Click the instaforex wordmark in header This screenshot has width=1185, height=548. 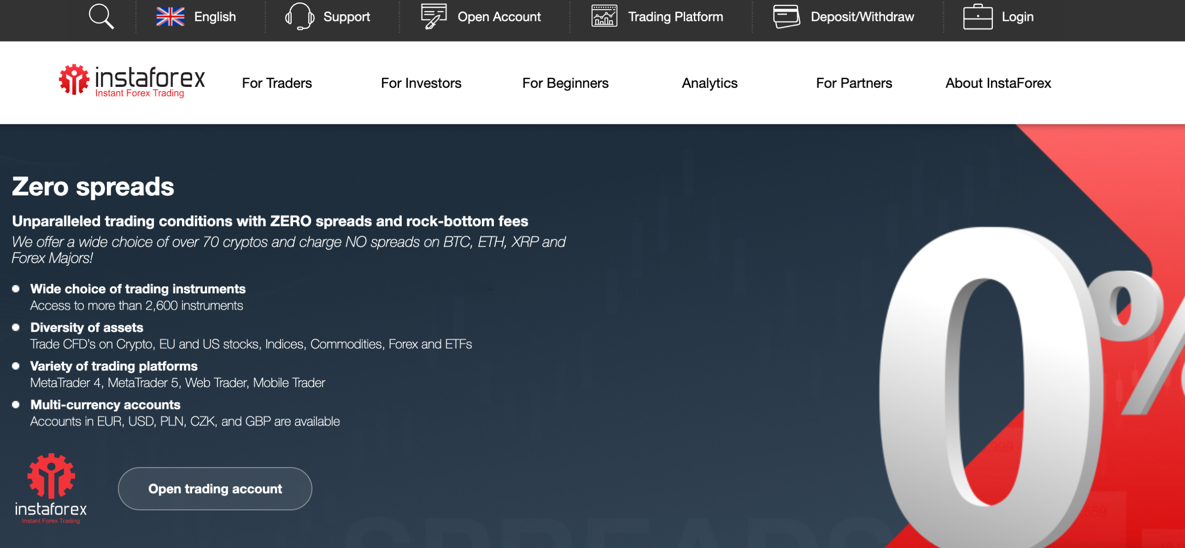click(150, 77)
